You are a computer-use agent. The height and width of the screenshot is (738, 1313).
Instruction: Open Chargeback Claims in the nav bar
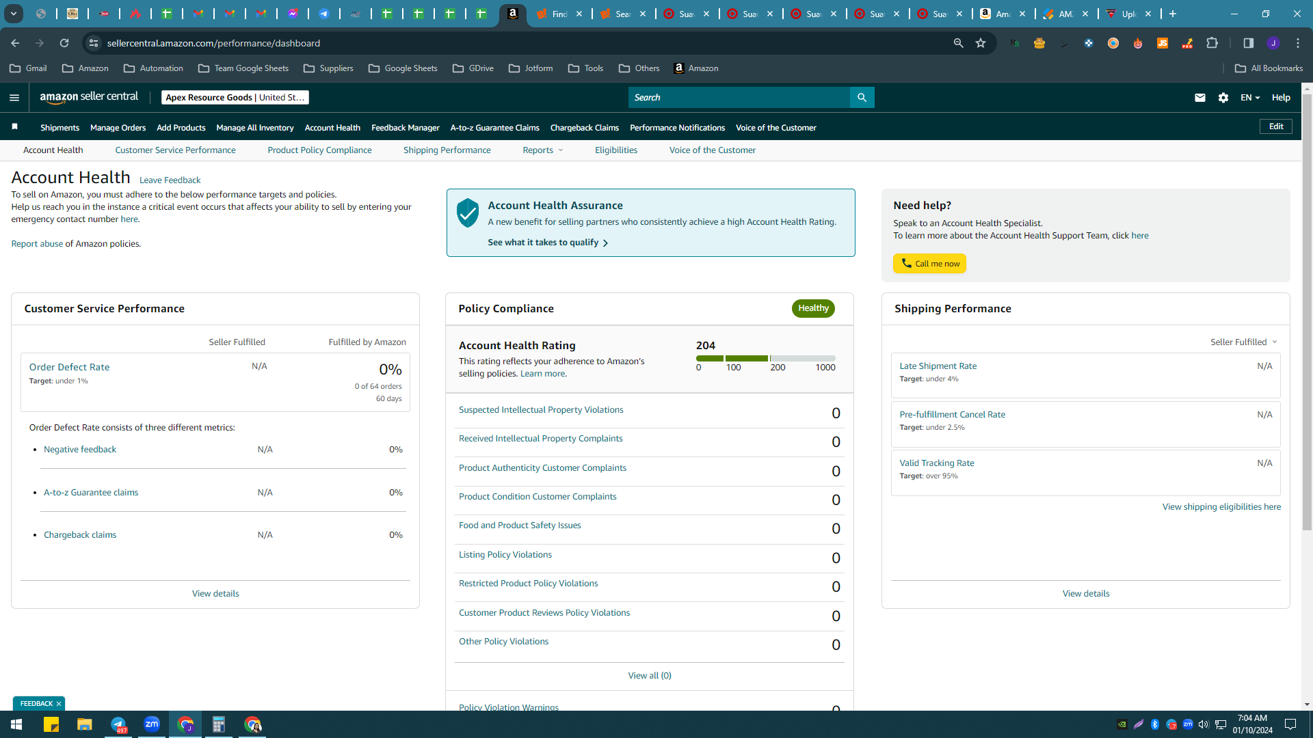584,128
